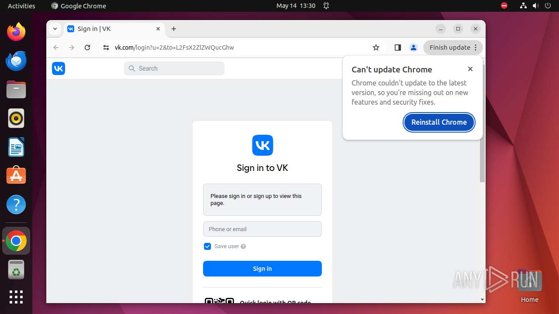Click the blue Sign in button
559x314 pixels.
[x=262, y=269]
